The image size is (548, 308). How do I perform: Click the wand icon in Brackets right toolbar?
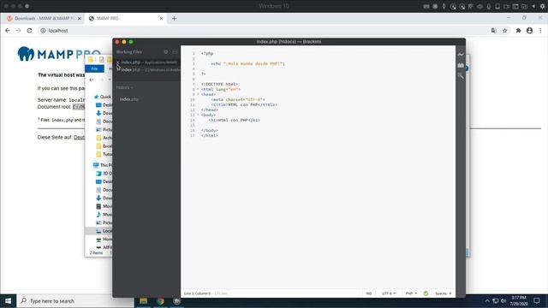(x=461, y=76)
